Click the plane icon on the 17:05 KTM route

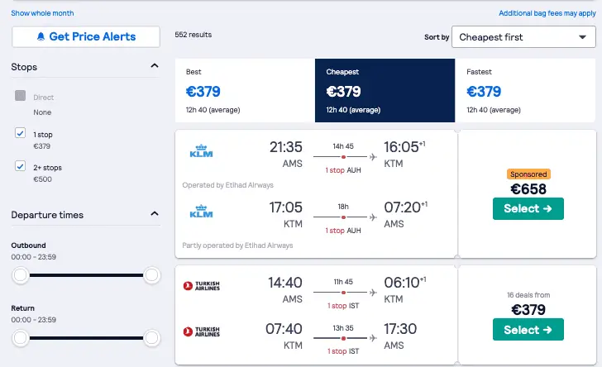373,217
